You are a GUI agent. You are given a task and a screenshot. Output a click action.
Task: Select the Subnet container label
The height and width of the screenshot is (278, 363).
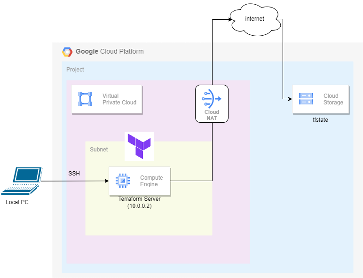(x=99, y=150)
